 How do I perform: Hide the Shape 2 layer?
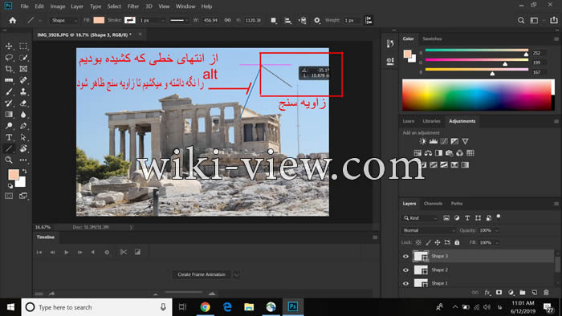[x=405, y=269]
